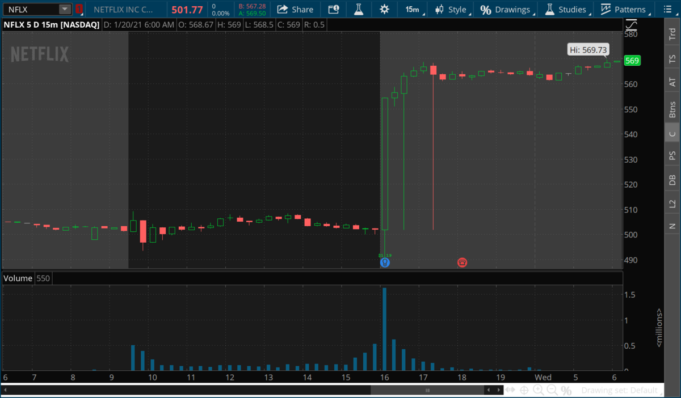Open the Edit studies beaker icon

pyautogui.click(x=358, y=9)
